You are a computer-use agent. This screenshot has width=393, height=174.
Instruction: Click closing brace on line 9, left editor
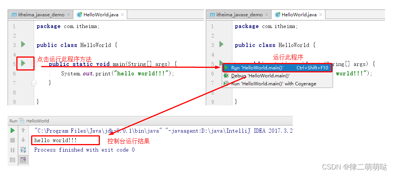[38, 101]
